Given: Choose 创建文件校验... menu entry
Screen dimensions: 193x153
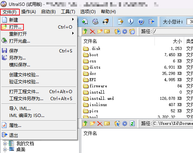Looking at the screenshot, I should 39,75.
